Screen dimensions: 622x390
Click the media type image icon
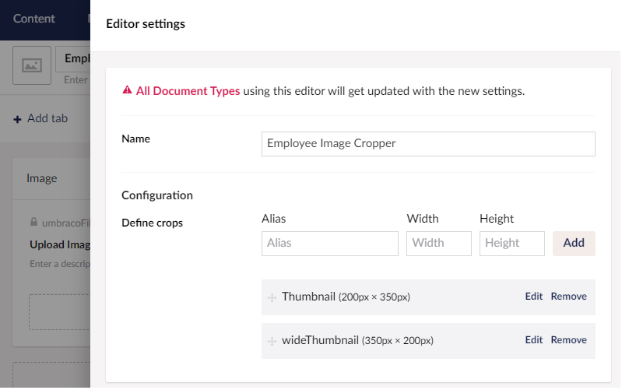(32, 65)
